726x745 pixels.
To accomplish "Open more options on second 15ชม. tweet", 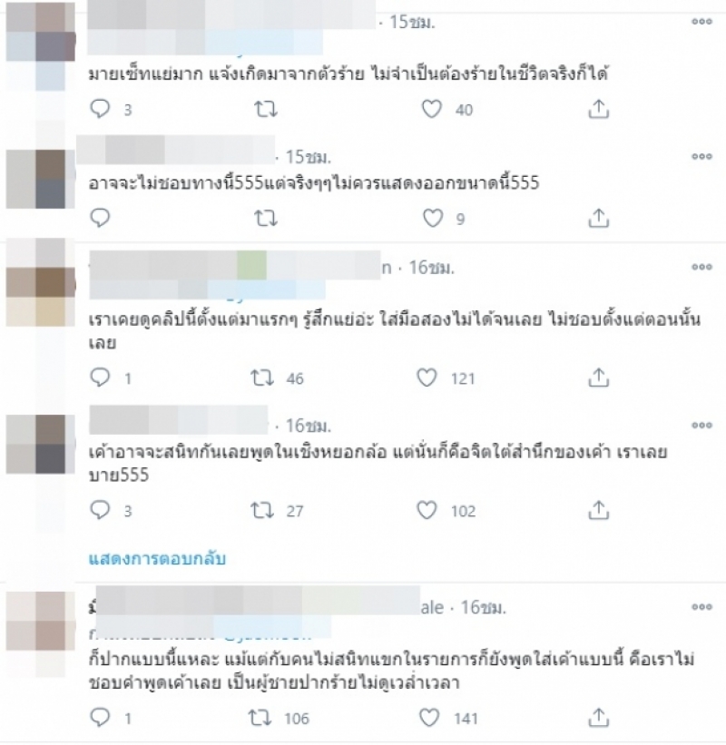I will tap(701, 156).
